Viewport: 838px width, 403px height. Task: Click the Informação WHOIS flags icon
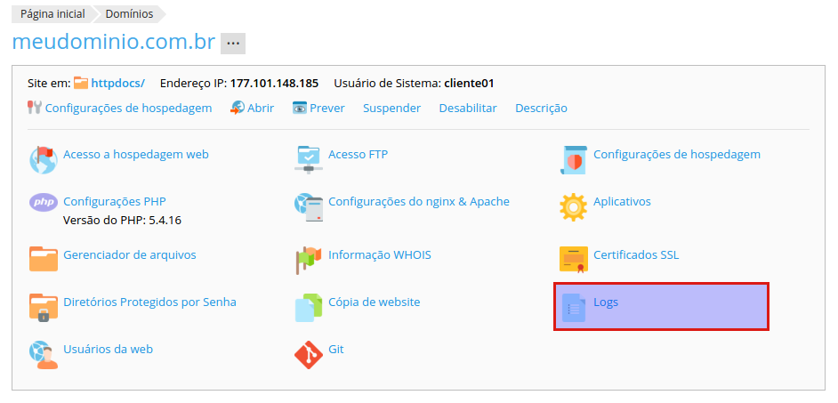coord(308,259)
